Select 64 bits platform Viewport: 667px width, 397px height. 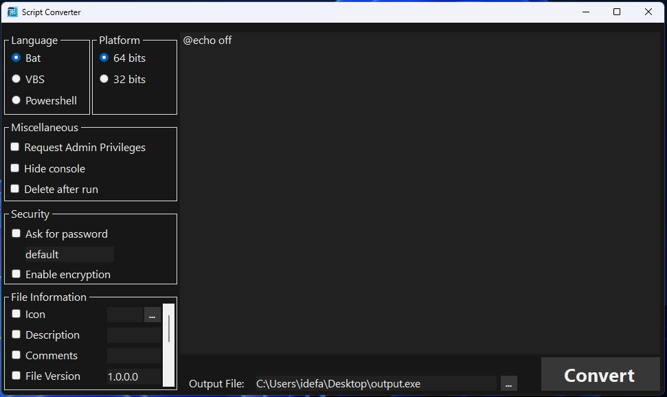(x=104, y=58)
